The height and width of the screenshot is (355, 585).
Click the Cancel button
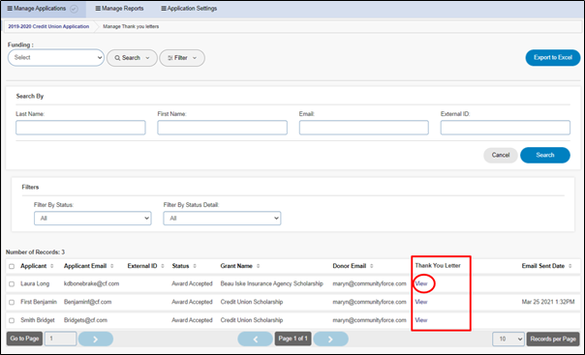501,155
